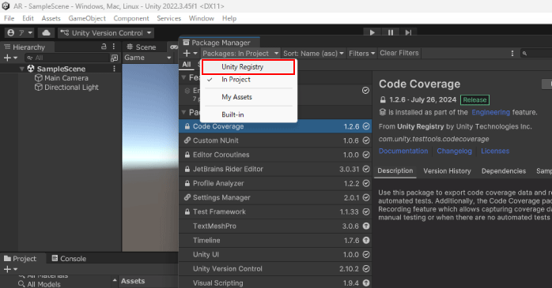Viewport: 552px width, 288px height.
Task: Select the Editor Coroutines package
Action: [x=275, y=155]
